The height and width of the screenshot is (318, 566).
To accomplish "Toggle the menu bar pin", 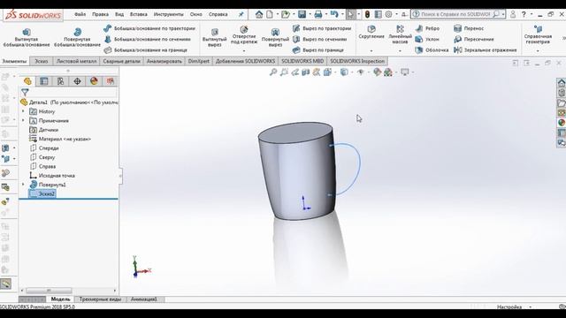I will (241, 14).
